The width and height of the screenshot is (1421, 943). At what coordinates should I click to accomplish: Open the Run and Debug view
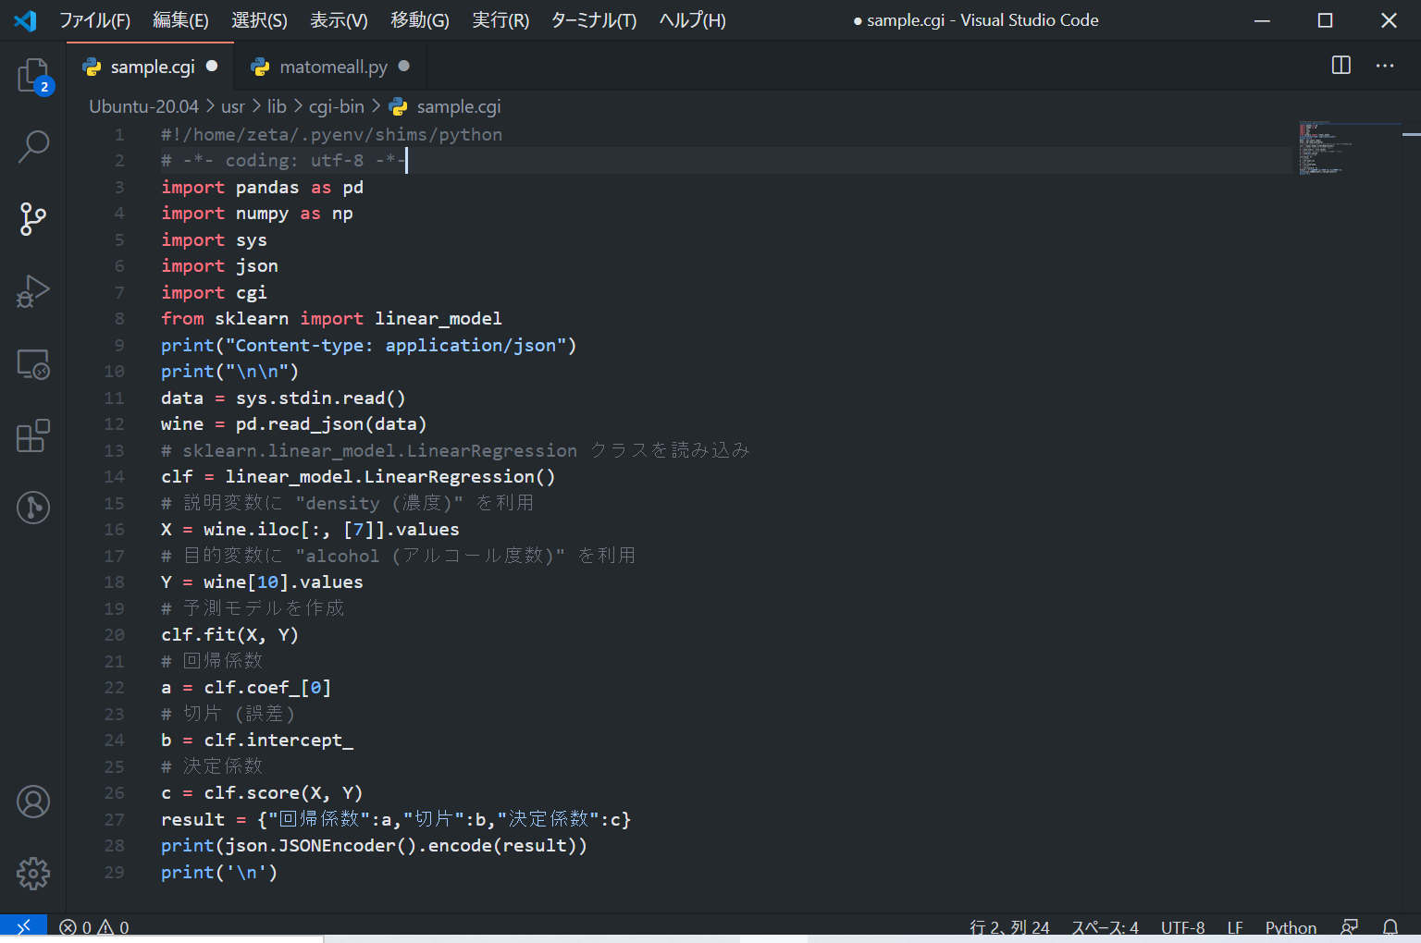click(33, 291)
